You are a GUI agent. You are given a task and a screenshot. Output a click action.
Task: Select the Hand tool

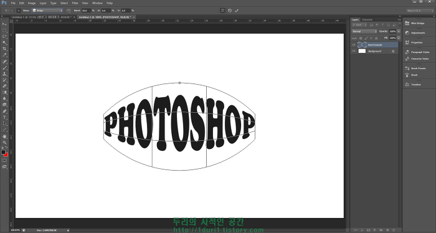click(x=4, y=136)
